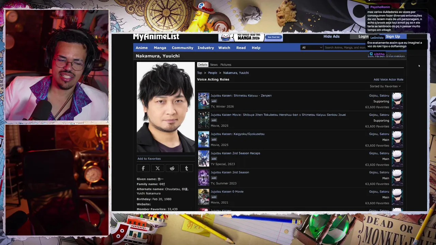436x245 pixels.
Task: Open the Industry menu
Action: point(206,48)
